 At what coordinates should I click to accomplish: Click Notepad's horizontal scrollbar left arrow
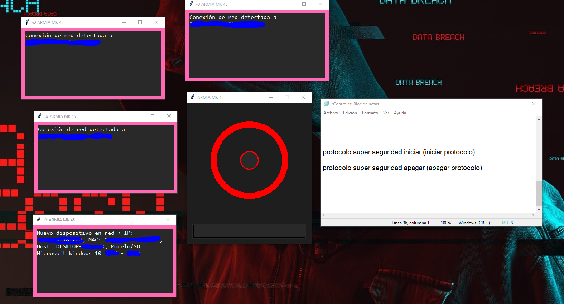[x=324, y=215]
